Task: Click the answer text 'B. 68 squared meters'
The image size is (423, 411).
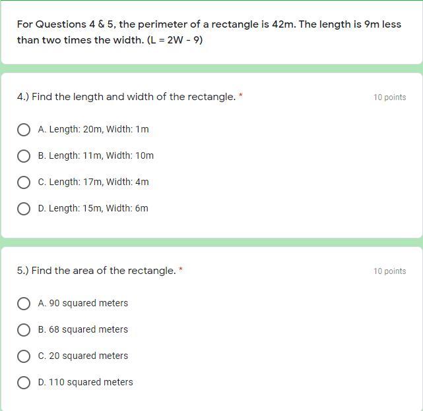Action: pyautogui.click(x=83, y=330)
